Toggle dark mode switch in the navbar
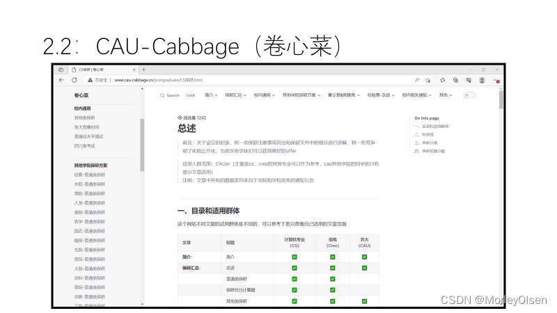This screenshot has width=557, height=313. click(x=469, y=95)
